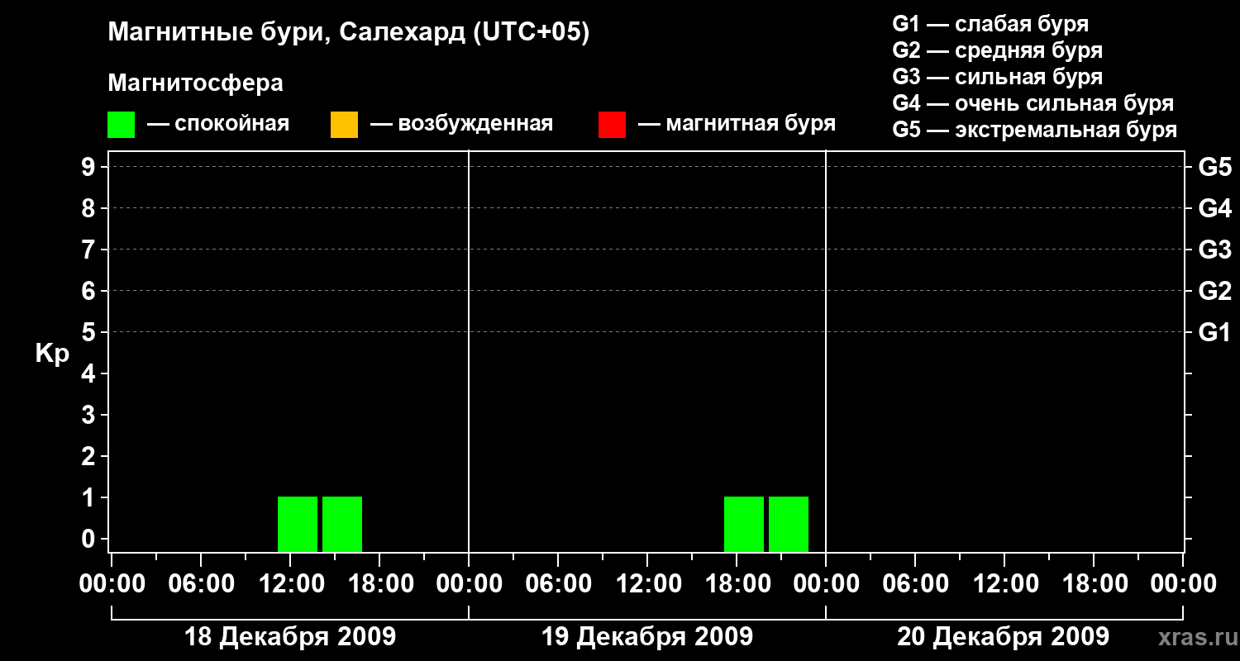Click the '12:00' tick label above 18 Декабря

pyautogui.click(x=290, y=583)
